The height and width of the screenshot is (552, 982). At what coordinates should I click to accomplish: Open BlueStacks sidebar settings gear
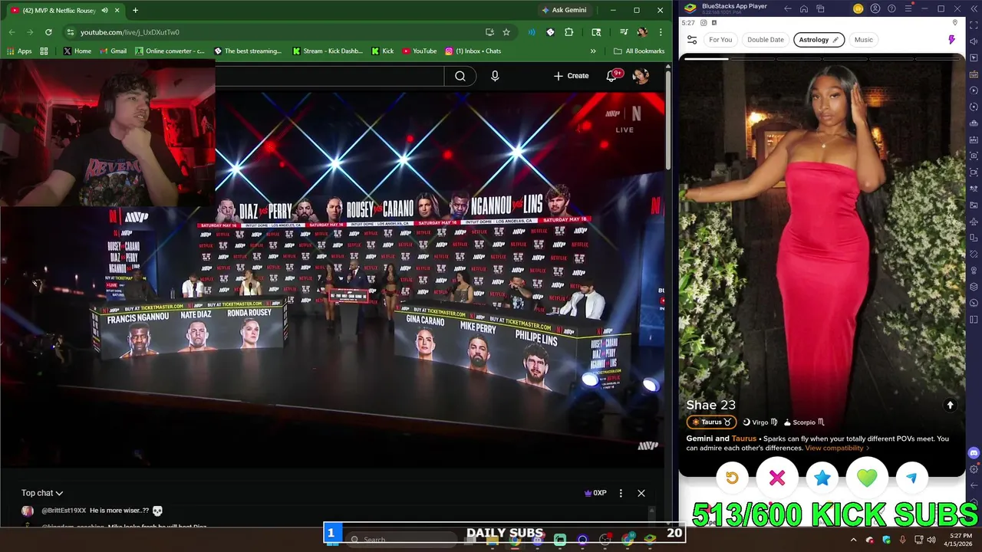click(974, 469)
